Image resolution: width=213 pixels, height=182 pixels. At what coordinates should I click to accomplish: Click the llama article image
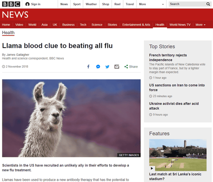coord(72,118)
